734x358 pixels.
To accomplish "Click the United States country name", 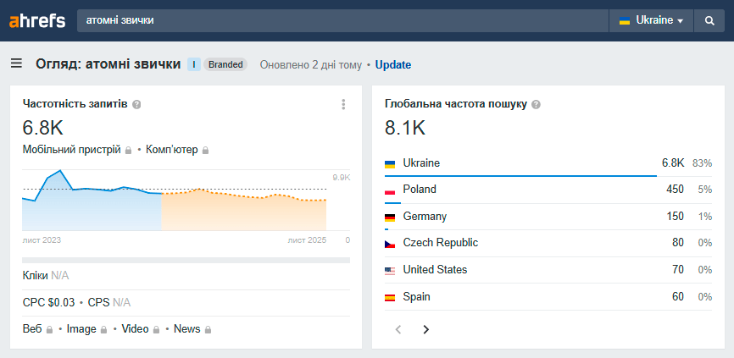I will tap(435, 270).
